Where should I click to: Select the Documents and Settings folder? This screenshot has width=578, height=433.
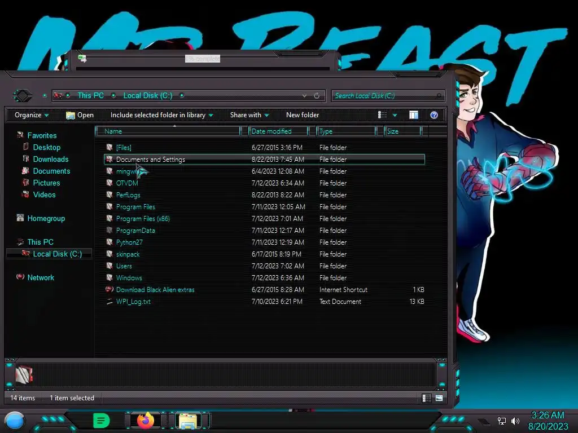(x=264, y=160)
